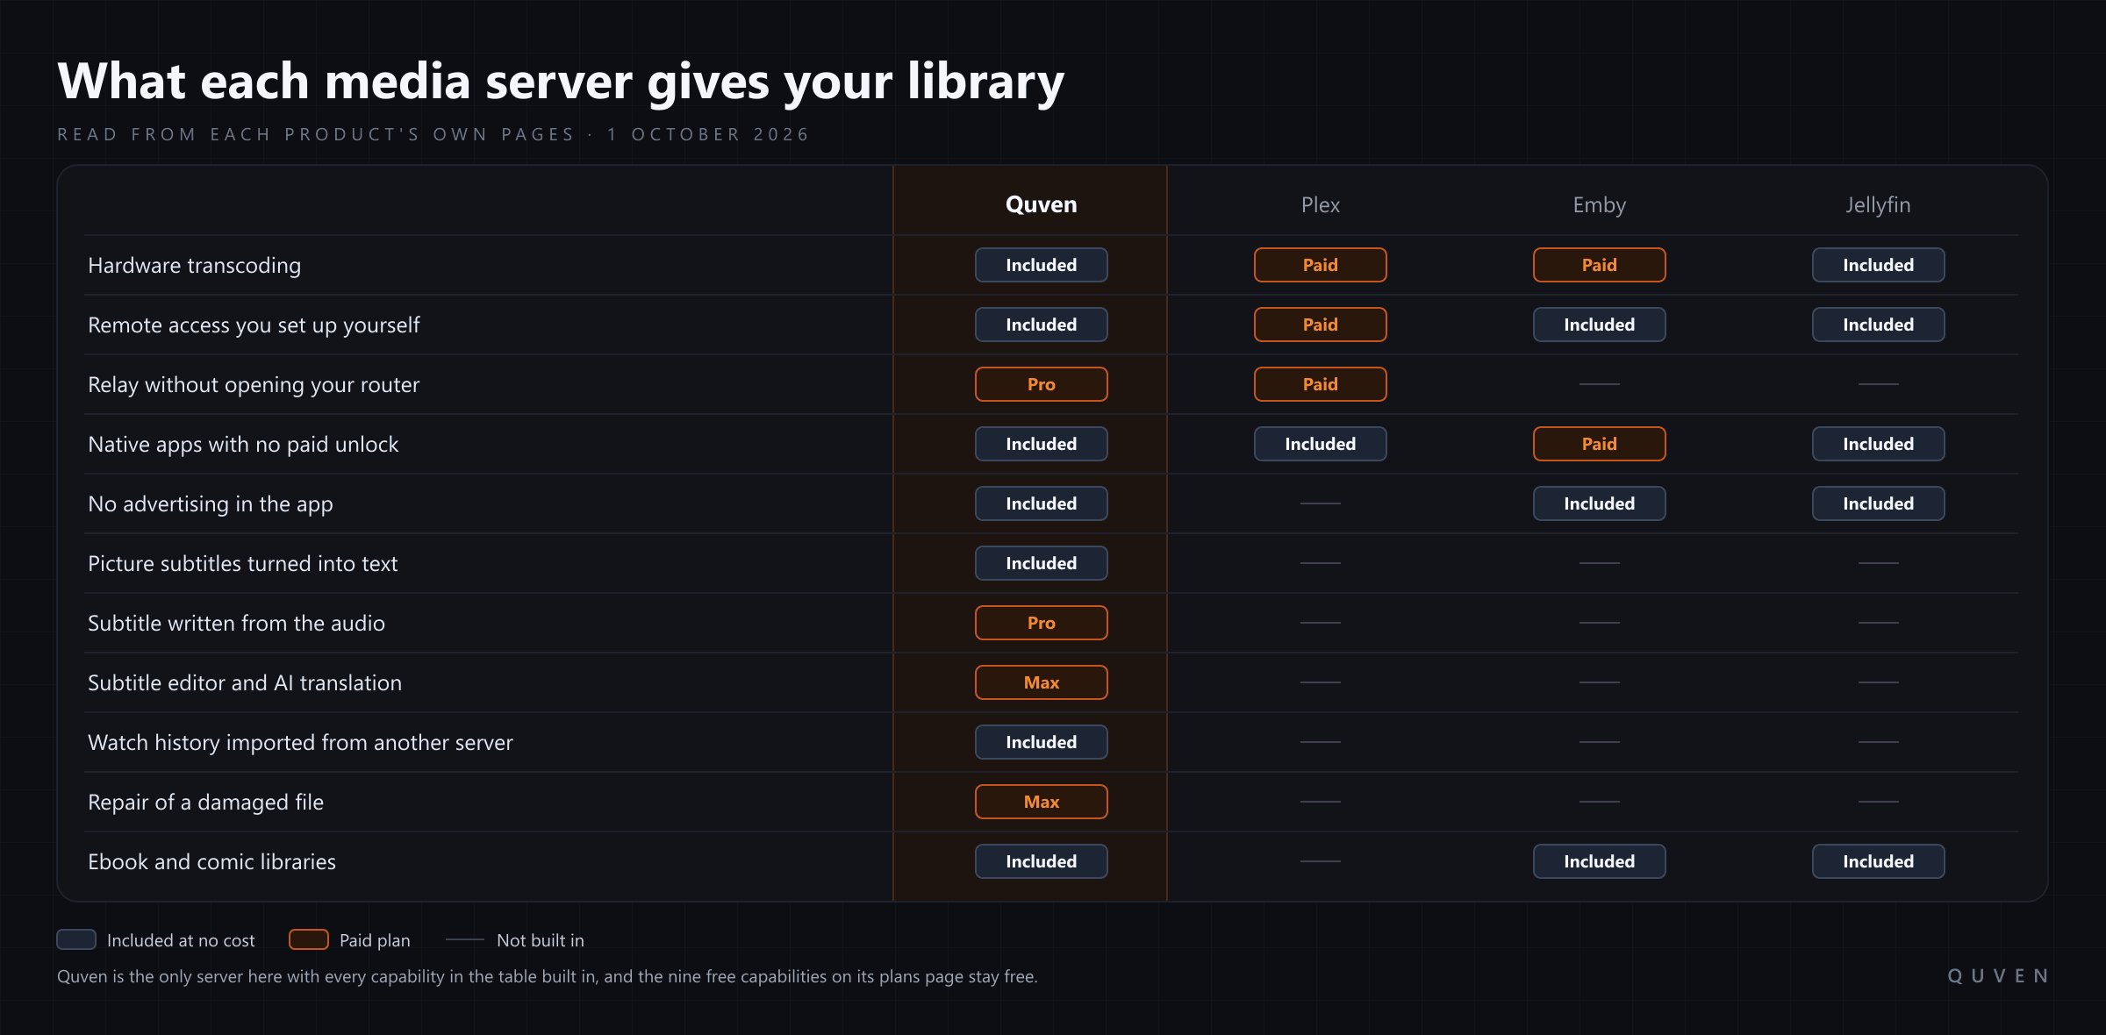2106x1035 pixels.
Task: Click the Plex column header
Action: point(1320,204)
